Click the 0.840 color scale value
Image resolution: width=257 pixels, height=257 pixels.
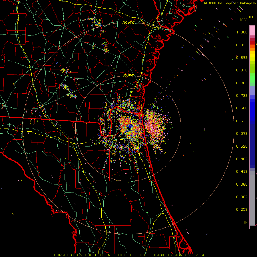click(x=242, y=70)
